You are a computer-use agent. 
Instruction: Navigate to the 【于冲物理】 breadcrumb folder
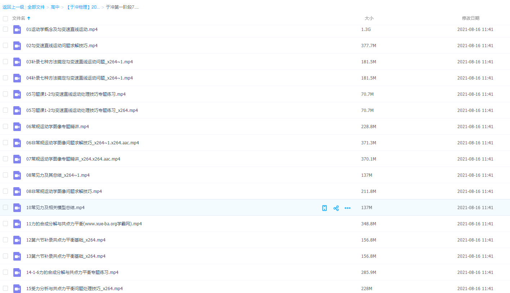83,7
